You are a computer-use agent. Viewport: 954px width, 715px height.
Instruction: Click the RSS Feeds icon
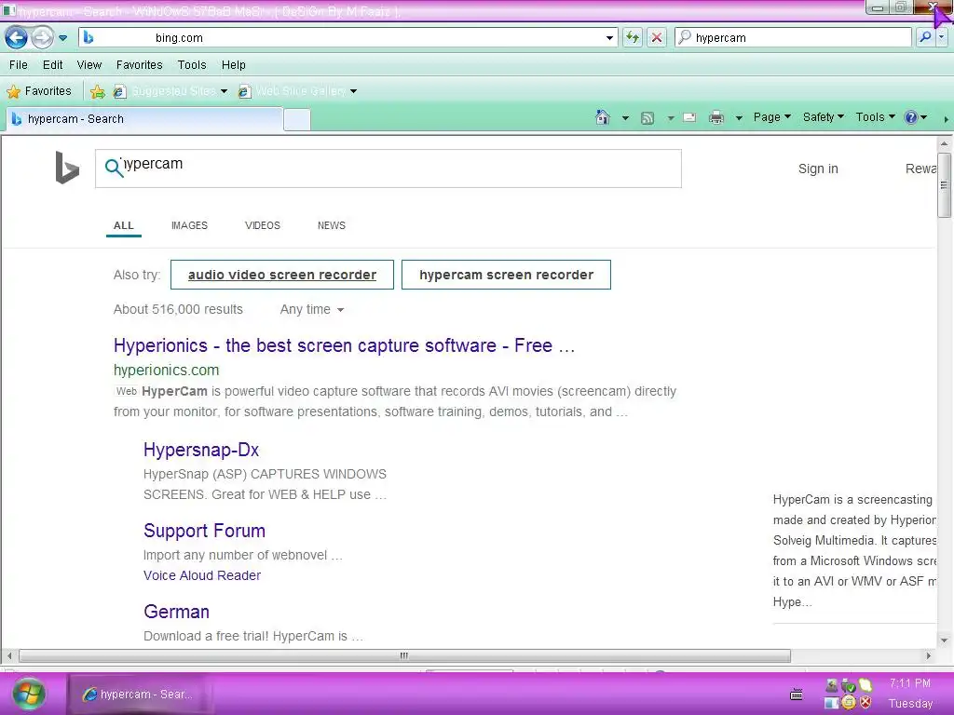647,118
